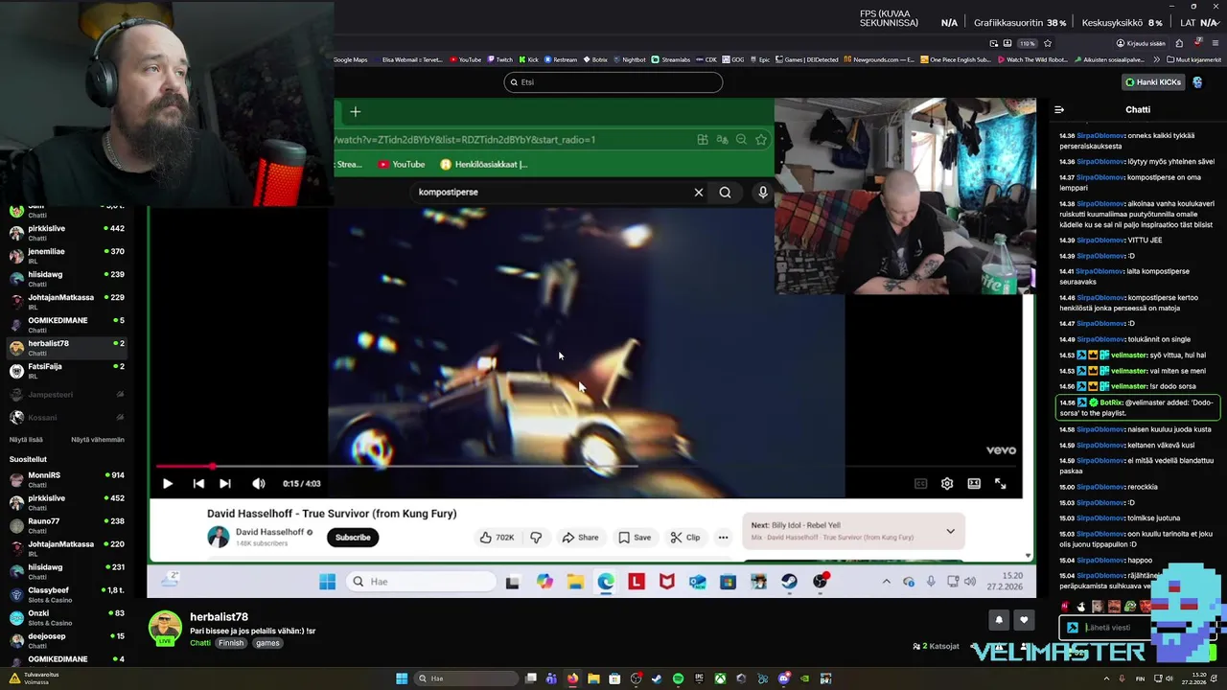Open Google Maps bookmark
This screenshot has width=1227, height=690.
pyautogui.click(x=351, y=59)
